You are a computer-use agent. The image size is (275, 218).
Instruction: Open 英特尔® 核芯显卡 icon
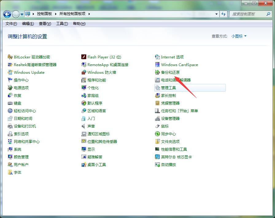coord(157,157)
